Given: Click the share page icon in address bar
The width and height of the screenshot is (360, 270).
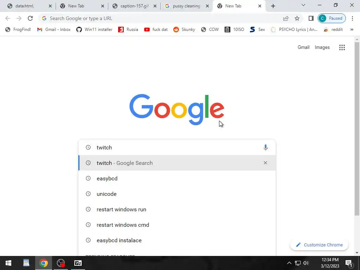Looking at the screenshot, I should (x=286, y=18).
